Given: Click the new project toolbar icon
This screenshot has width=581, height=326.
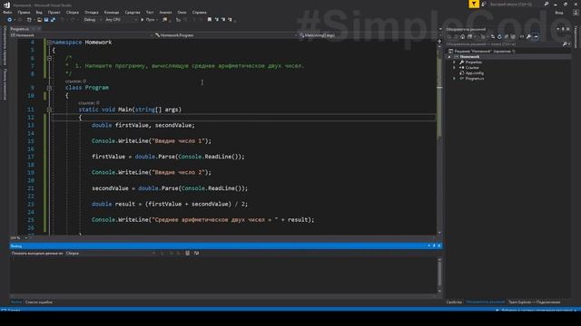Looking at the screenshot, I should (29, 20).
